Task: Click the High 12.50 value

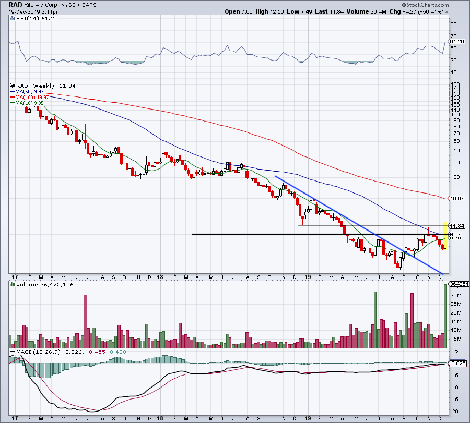Action: (x=269, y=11)
